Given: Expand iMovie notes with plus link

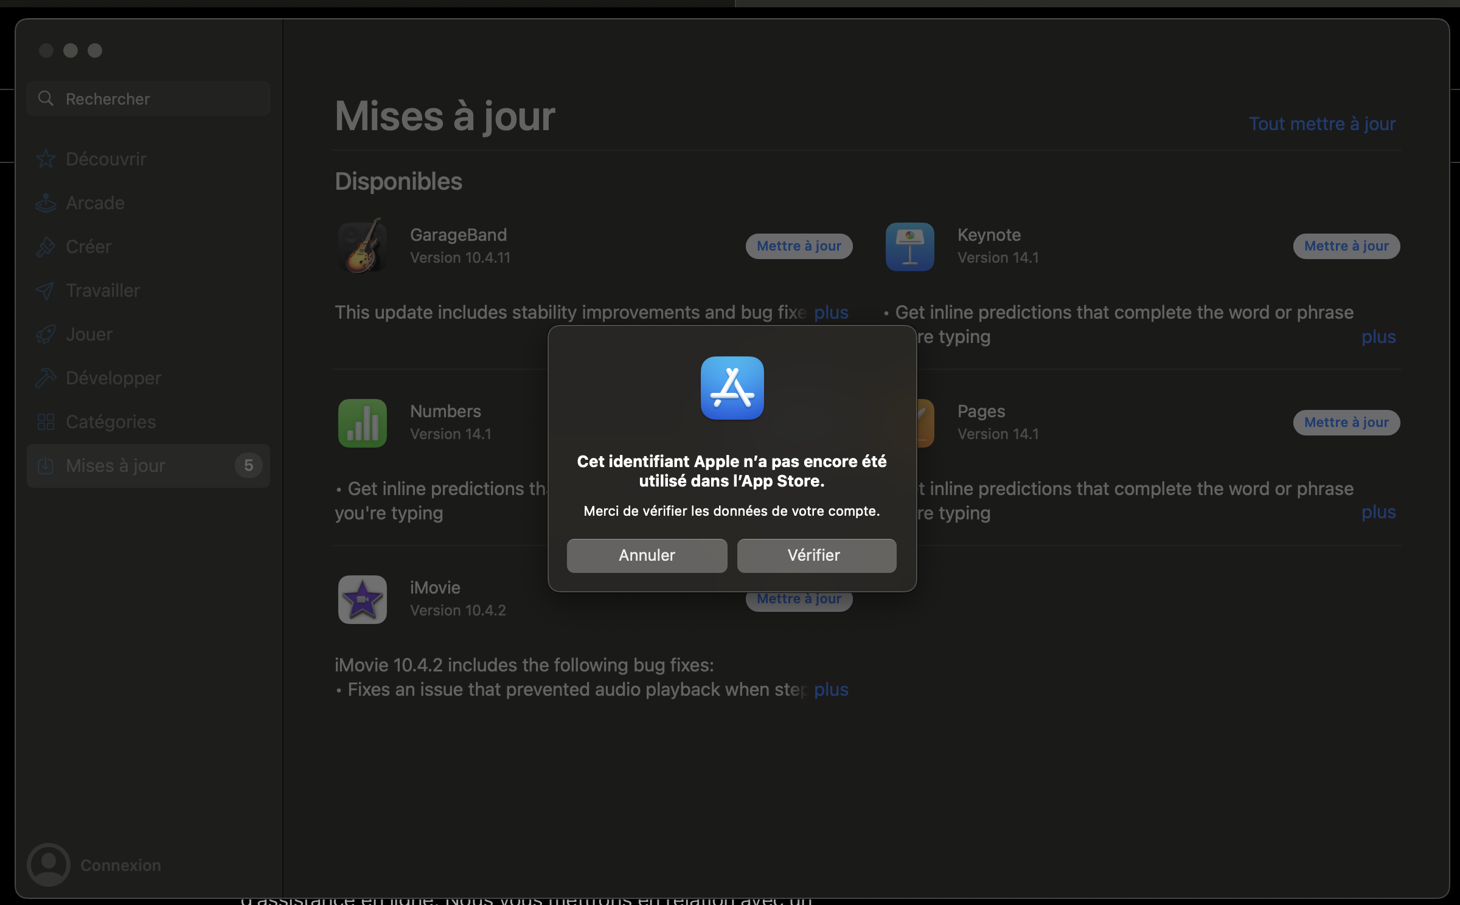Looking at the screenshot, I should coord(831,689).
